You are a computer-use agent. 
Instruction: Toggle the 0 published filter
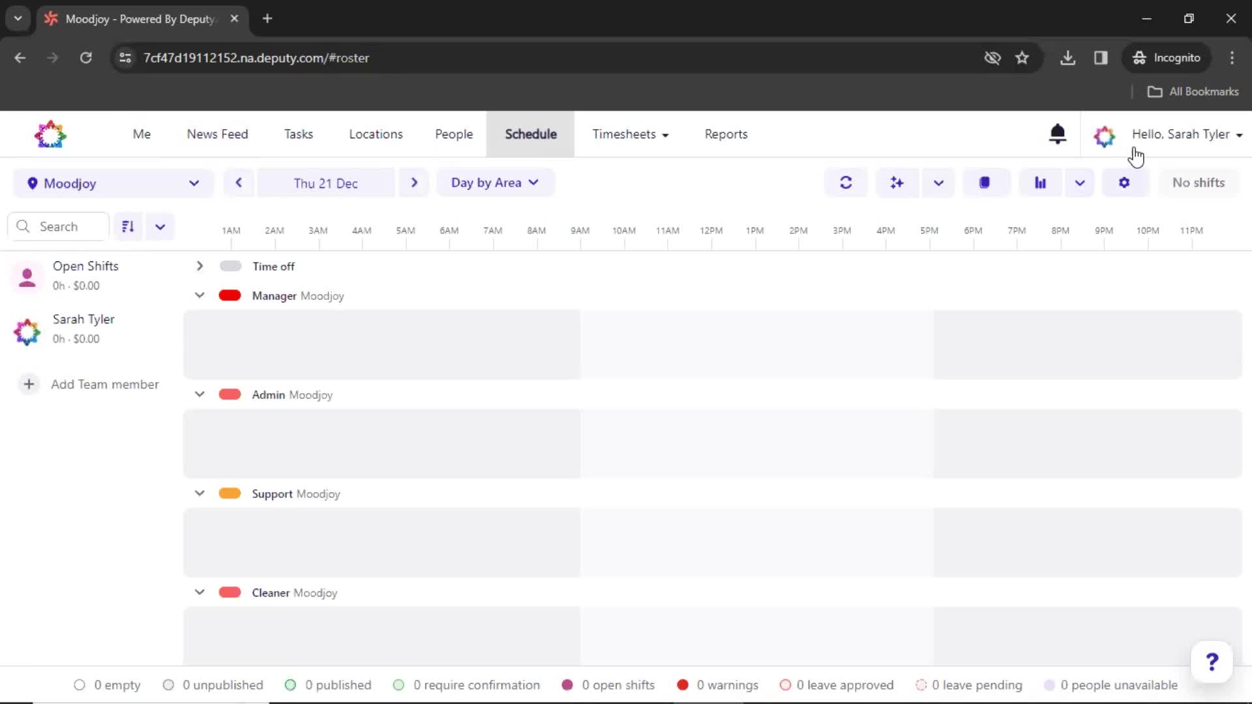click(328, 685)
